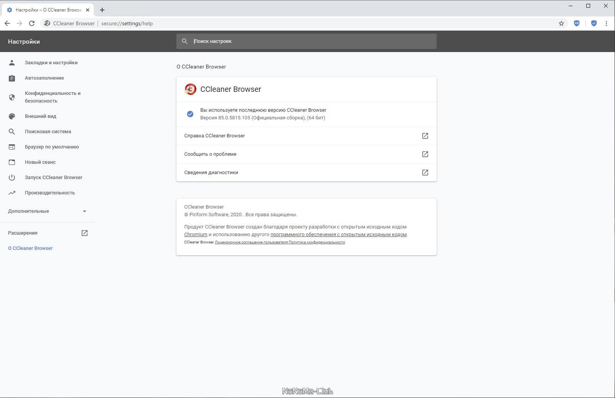Open a new tab with the plus button
The image size is (615, 398).
click(x=102, y=10)
